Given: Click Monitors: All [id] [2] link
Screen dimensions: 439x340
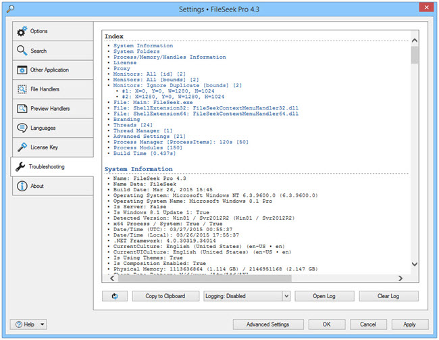Looking at the screenshot, I should point(149,74).
